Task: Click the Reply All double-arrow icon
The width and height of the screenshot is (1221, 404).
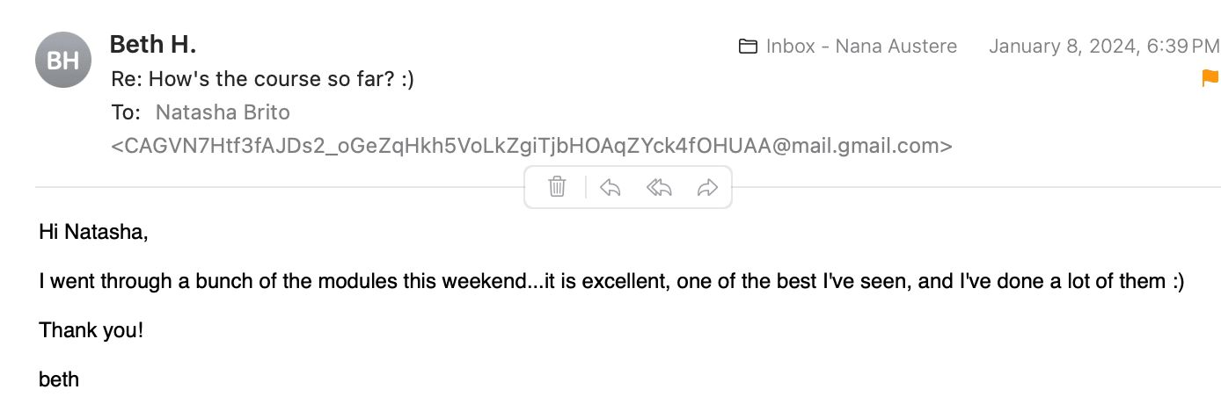Action: 659,187
